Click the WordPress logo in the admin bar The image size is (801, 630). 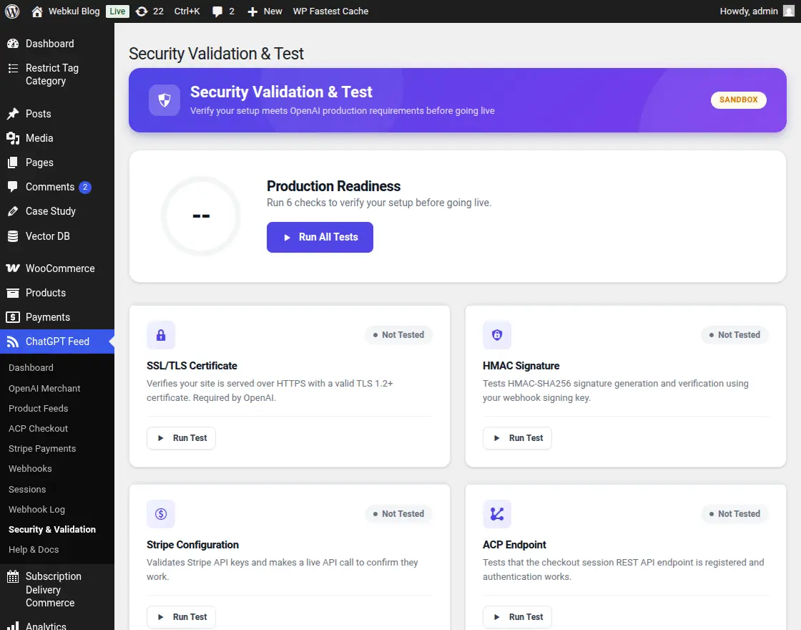tap(11, 11)
